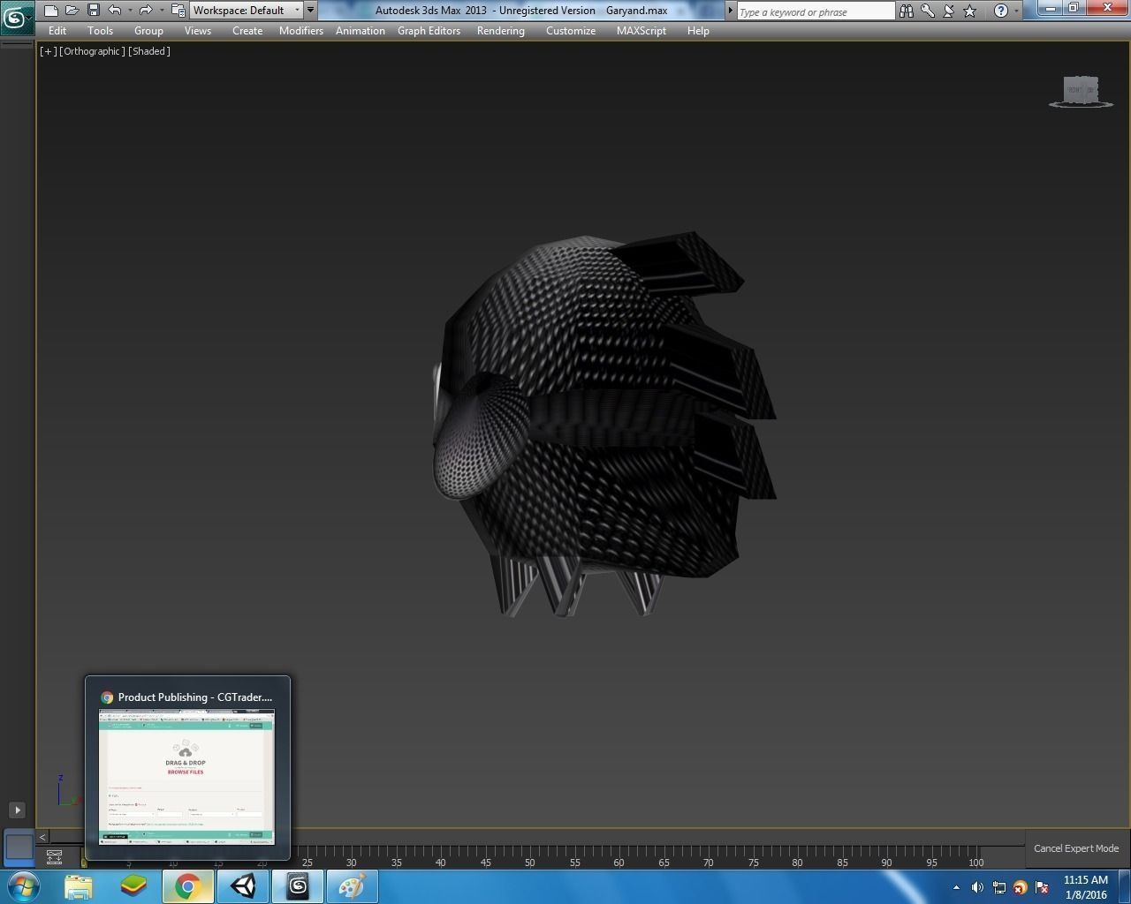Click the binoculars Search icon
The width and height of the screenshot is (1131, 904).
pos(906,11)
